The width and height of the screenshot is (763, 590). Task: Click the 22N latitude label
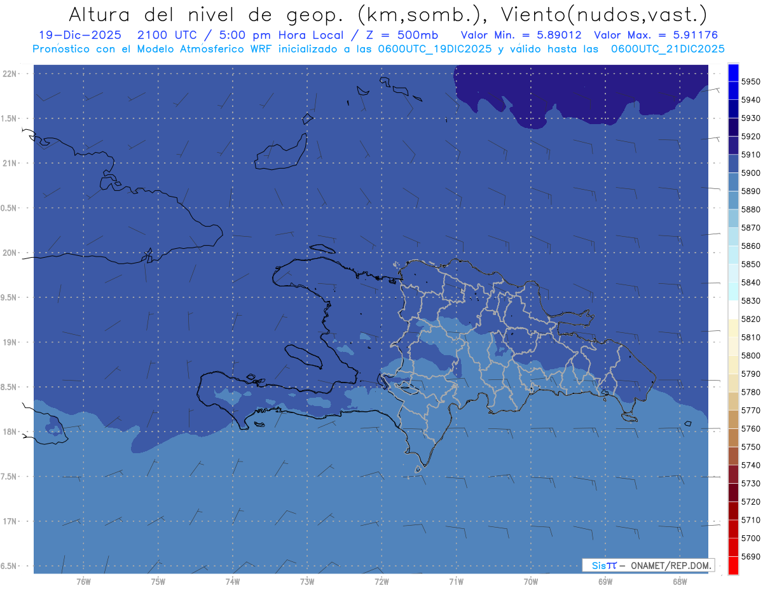(10, 73)
